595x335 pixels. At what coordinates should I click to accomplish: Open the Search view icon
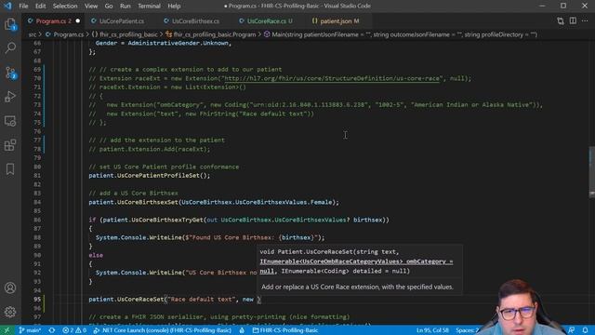(x=10, y=47)
